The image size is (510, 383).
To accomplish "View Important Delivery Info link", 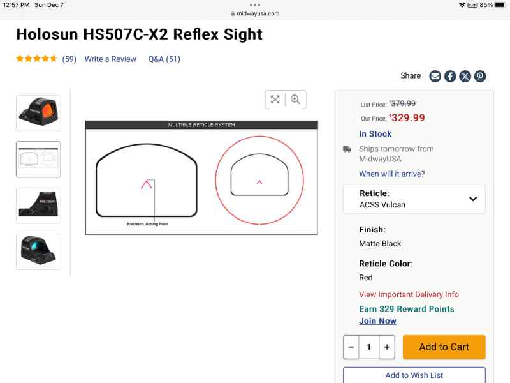I will pos(409,294).
